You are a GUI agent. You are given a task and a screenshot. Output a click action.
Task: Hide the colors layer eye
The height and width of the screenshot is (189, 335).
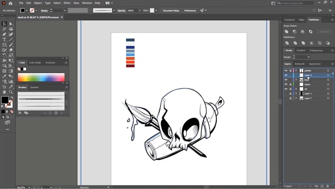click(286, 84)
